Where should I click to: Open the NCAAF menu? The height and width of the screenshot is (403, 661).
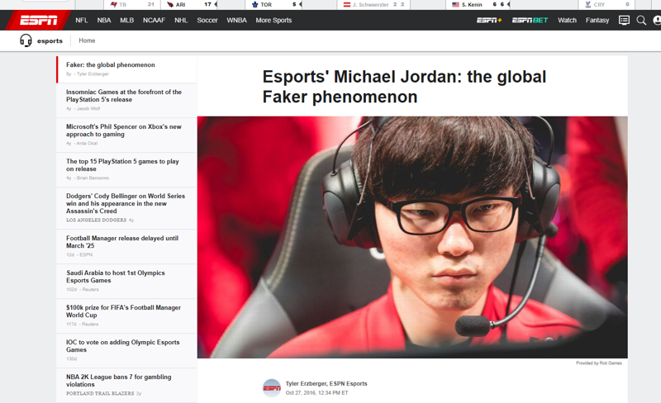coord(154,21)
